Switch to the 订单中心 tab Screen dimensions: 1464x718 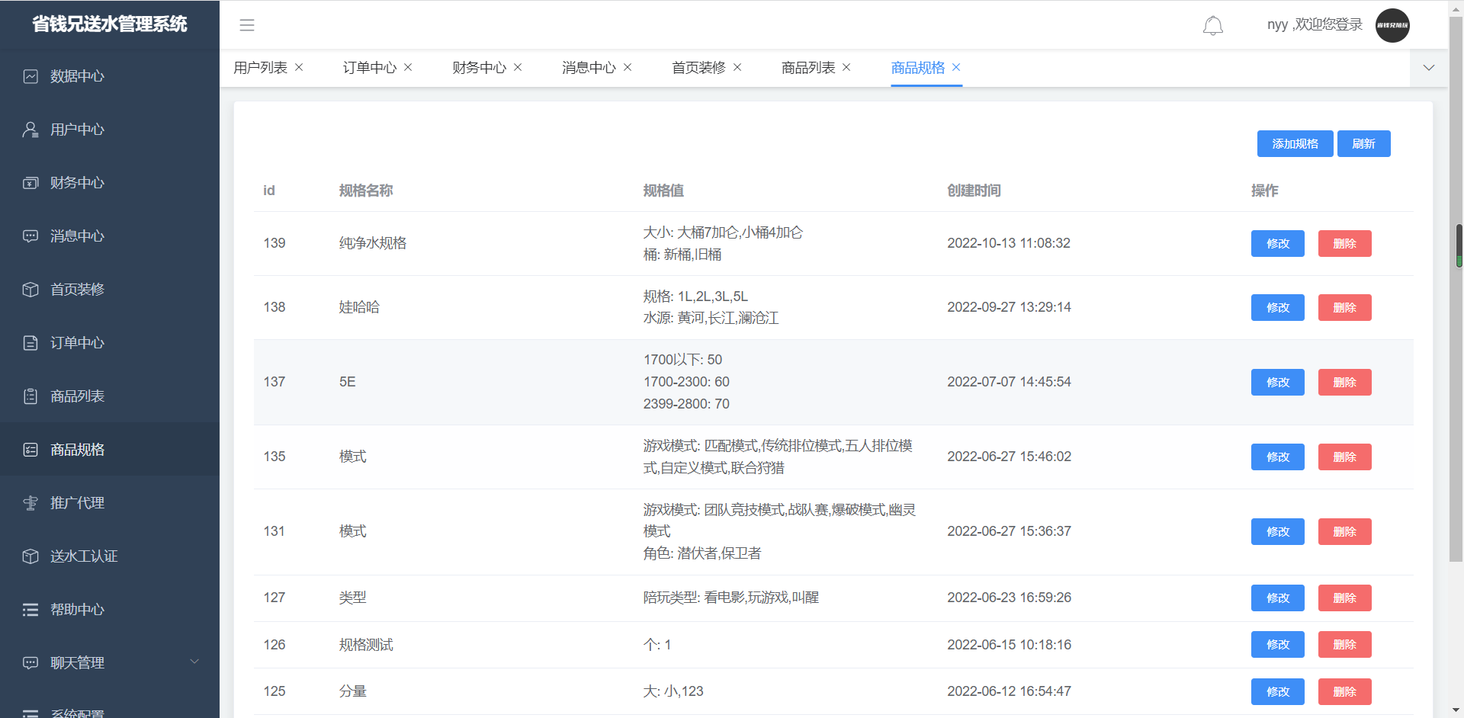pos(369,68)
